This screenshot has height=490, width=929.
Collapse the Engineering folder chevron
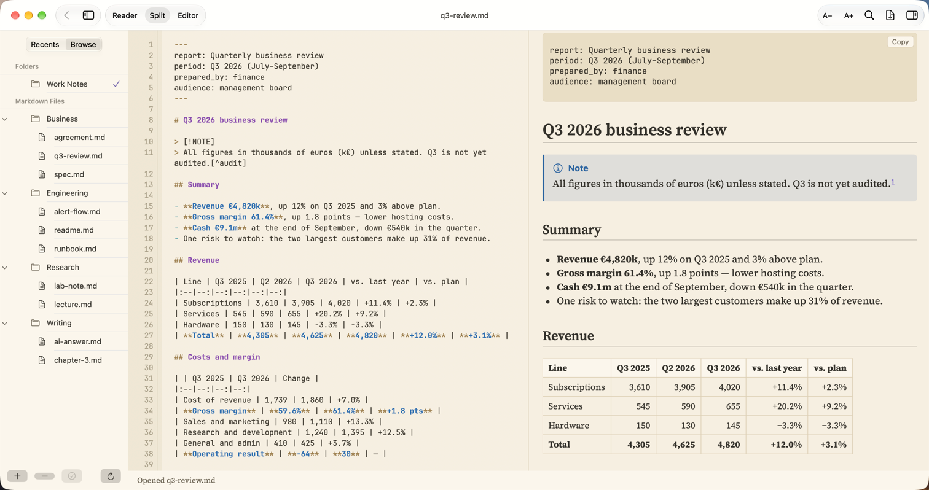tap(4, 193)
